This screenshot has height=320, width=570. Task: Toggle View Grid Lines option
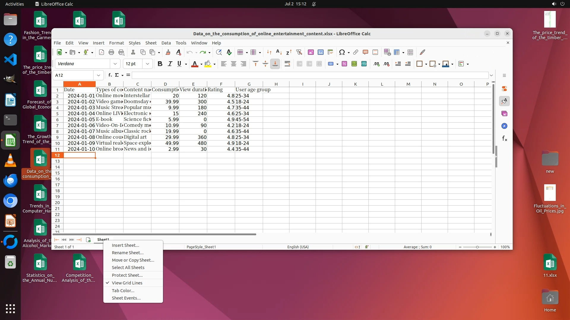coord(127,283)
